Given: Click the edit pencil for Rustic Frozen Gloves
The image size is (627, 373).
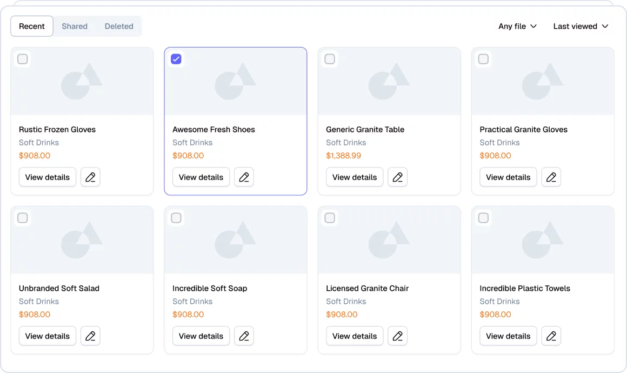Looking at the screenshot, I should [90, 177].
